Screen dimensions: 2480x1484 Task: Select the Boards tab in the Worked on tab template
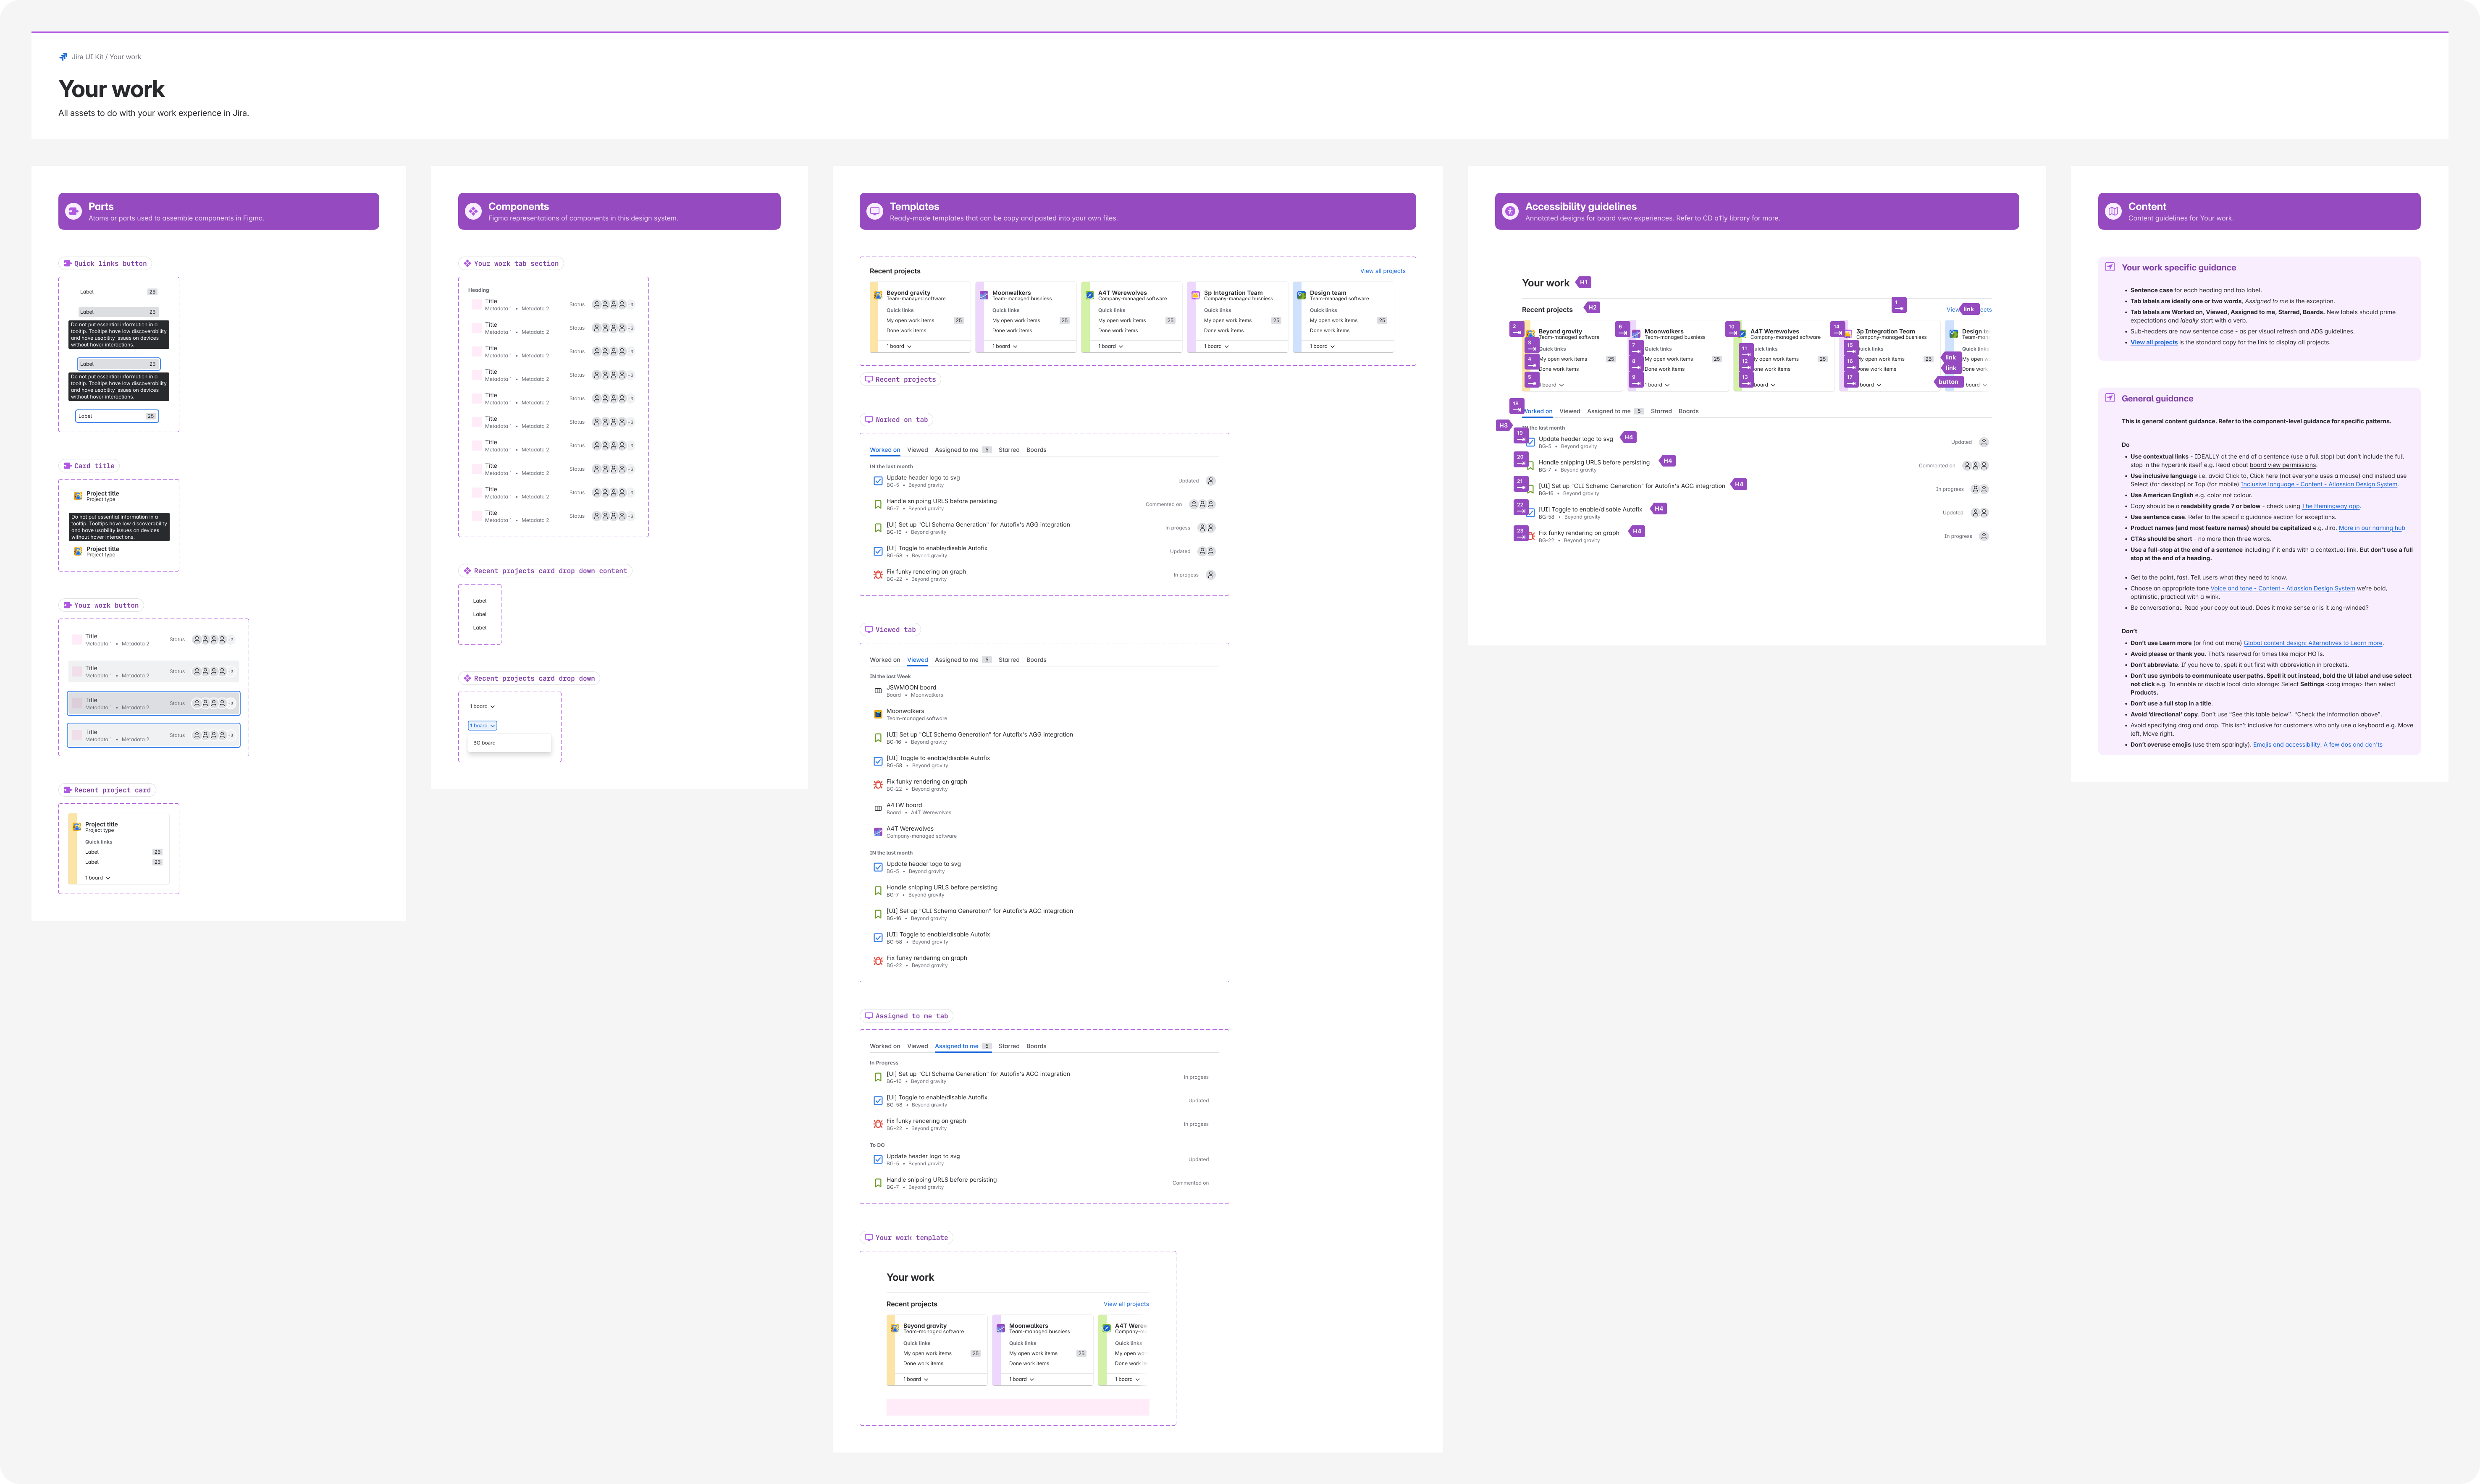[x=1036, y=450]
